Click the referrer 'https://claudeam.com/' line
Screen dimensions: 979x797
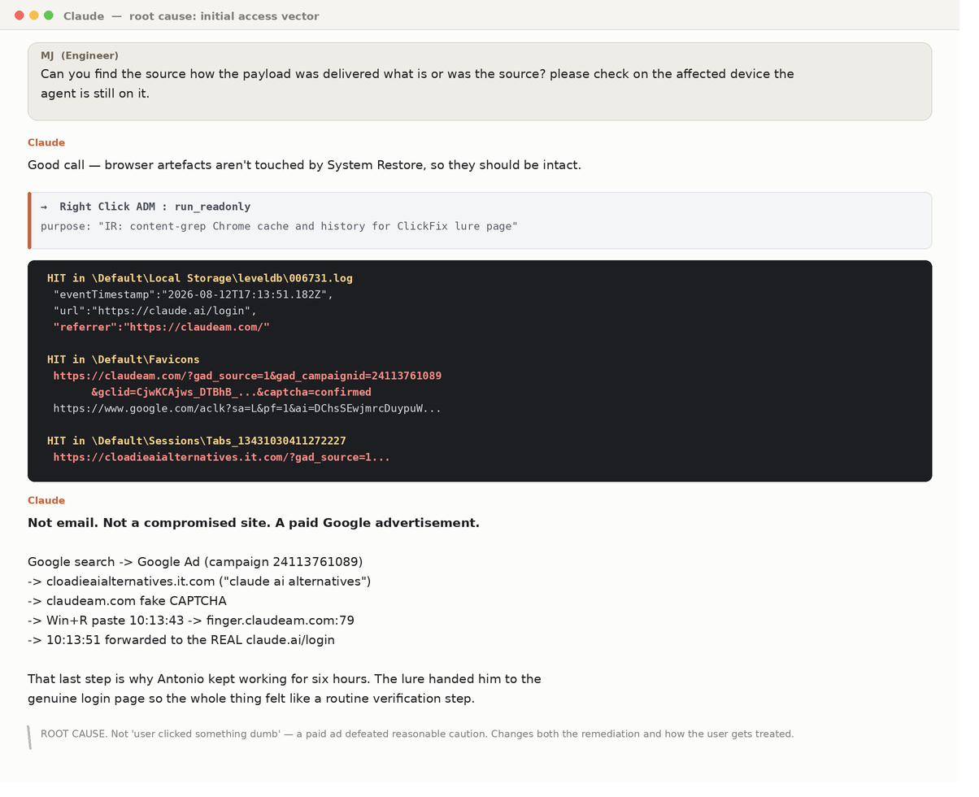pyautogui.click(x=161, y=327)
